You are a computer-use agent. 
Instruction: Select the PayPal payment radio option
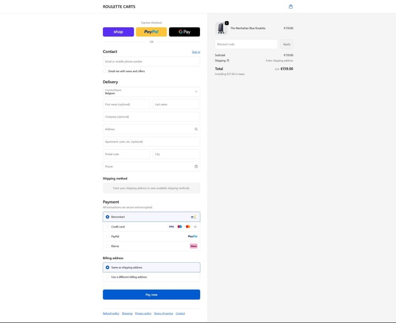pos(108,237)
